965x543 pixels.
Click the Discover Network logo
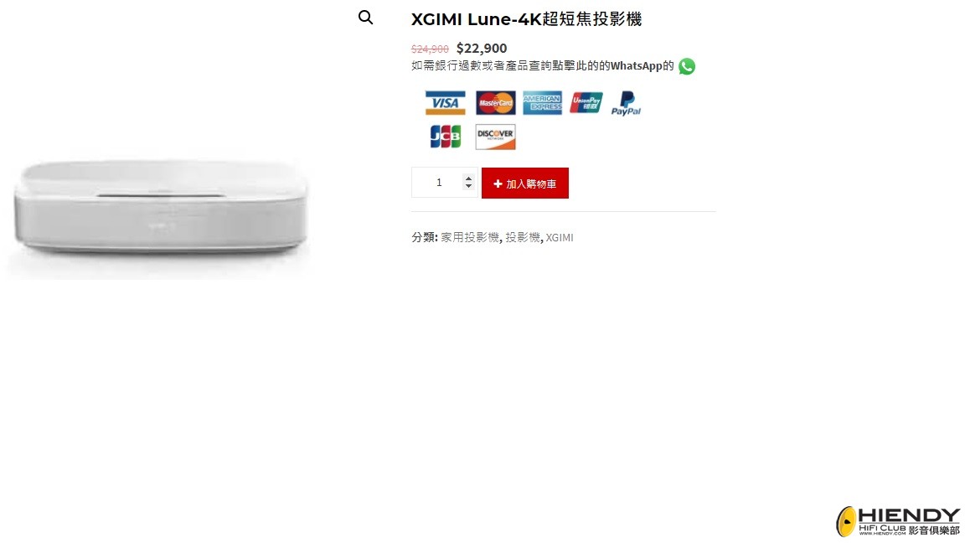pos(495,137)
